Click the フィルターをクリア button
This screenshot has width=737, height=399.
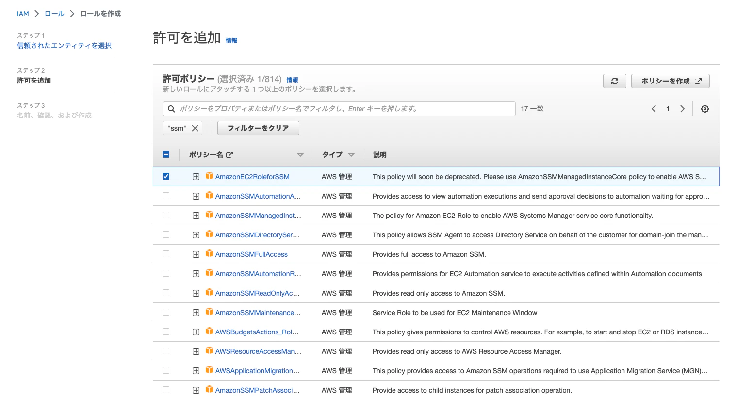pyautogui.click(x=258, y=128)
